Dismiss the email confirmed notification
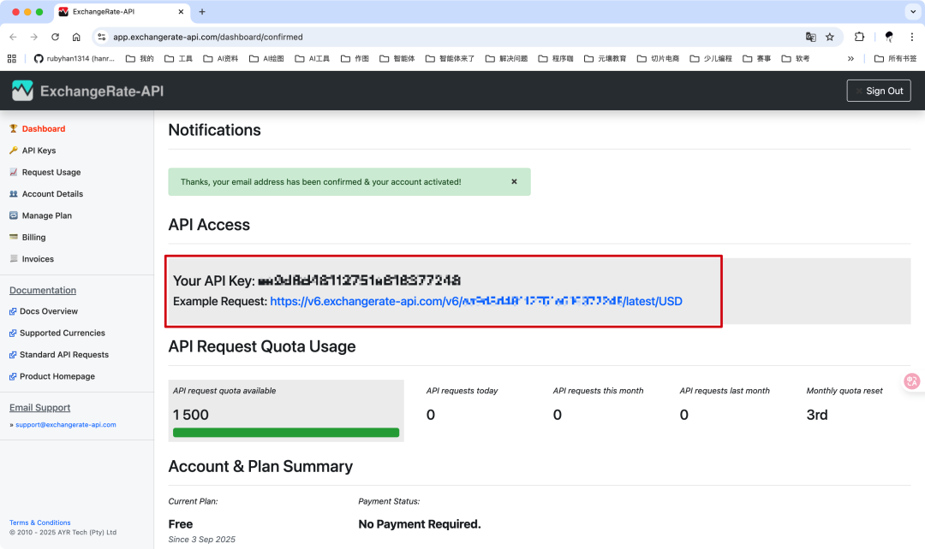 pos(514,181)
